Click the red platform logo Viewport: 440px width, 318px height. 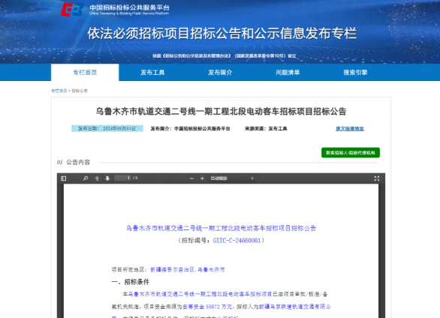coord(72,9)
